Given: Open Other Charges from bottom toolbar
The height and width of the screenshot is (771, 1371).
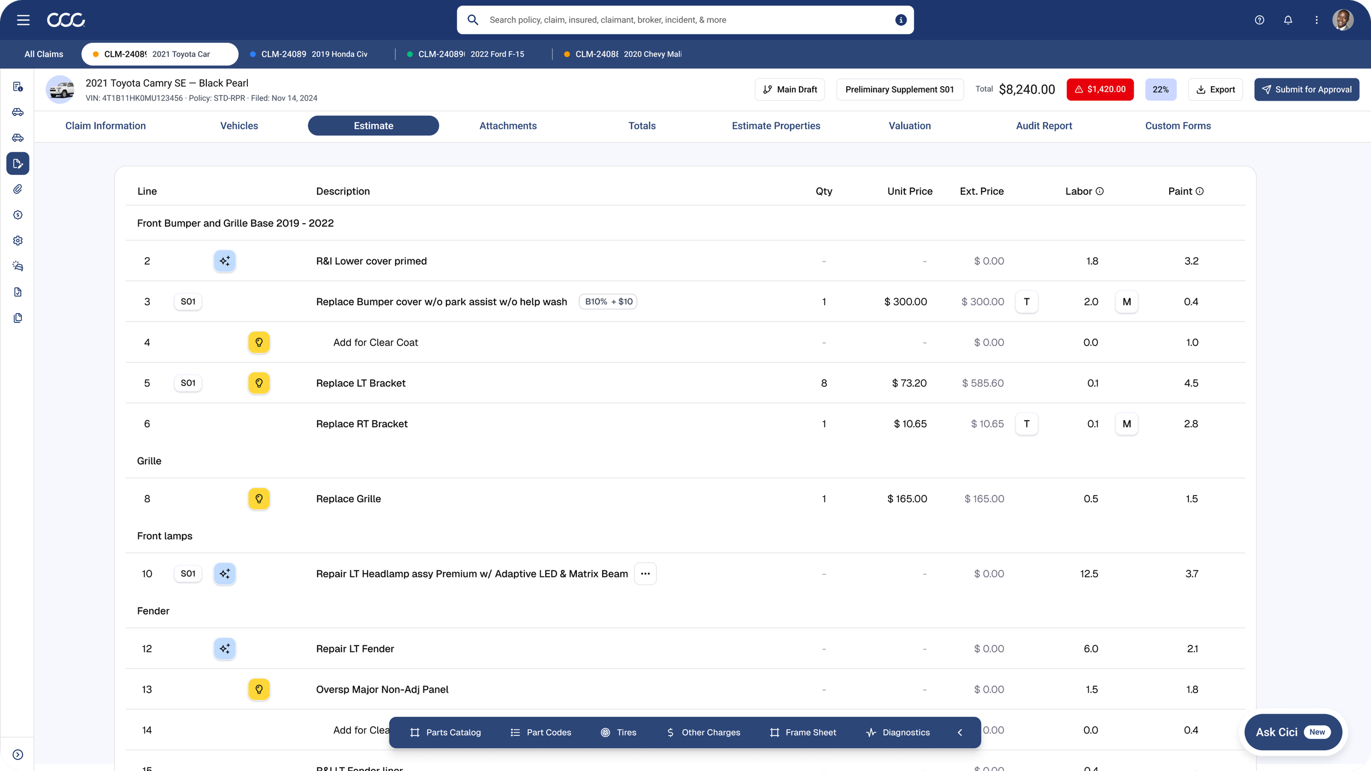Looking at the screenshot, I should (704, 733).
